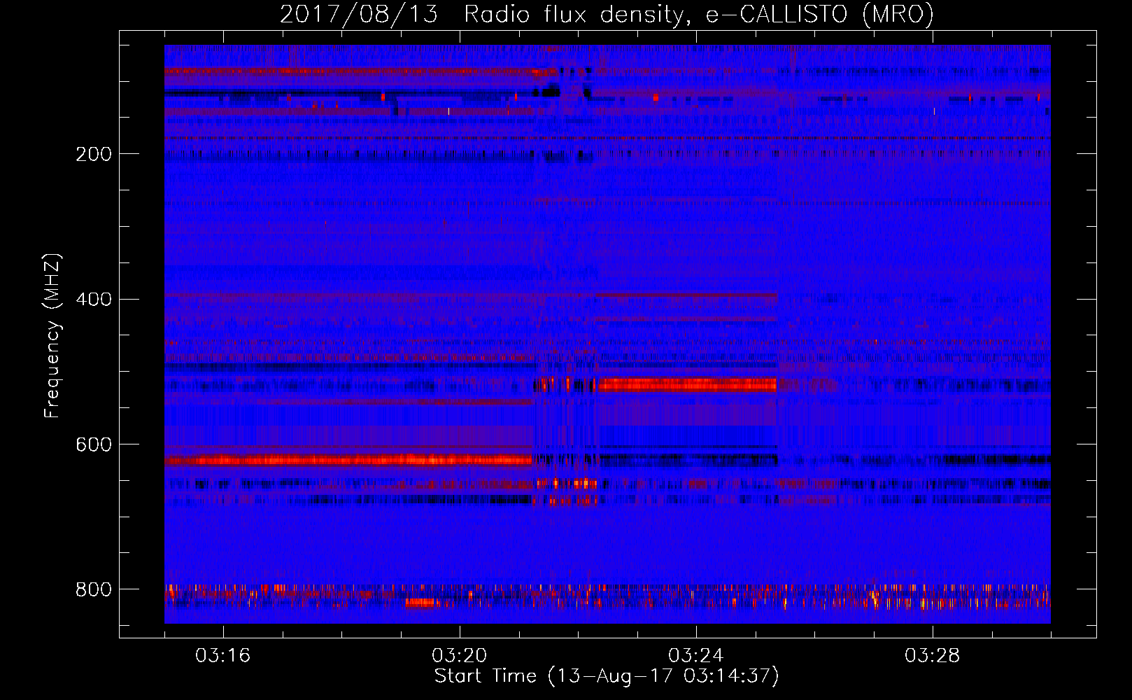1132x700 pixels.
Task: Click the '600' frequency tick label
Action: [x=94, y=445]
